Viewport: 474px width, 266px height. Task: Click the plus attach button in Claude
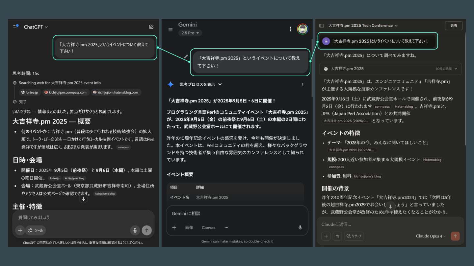(x=326, y=236)
